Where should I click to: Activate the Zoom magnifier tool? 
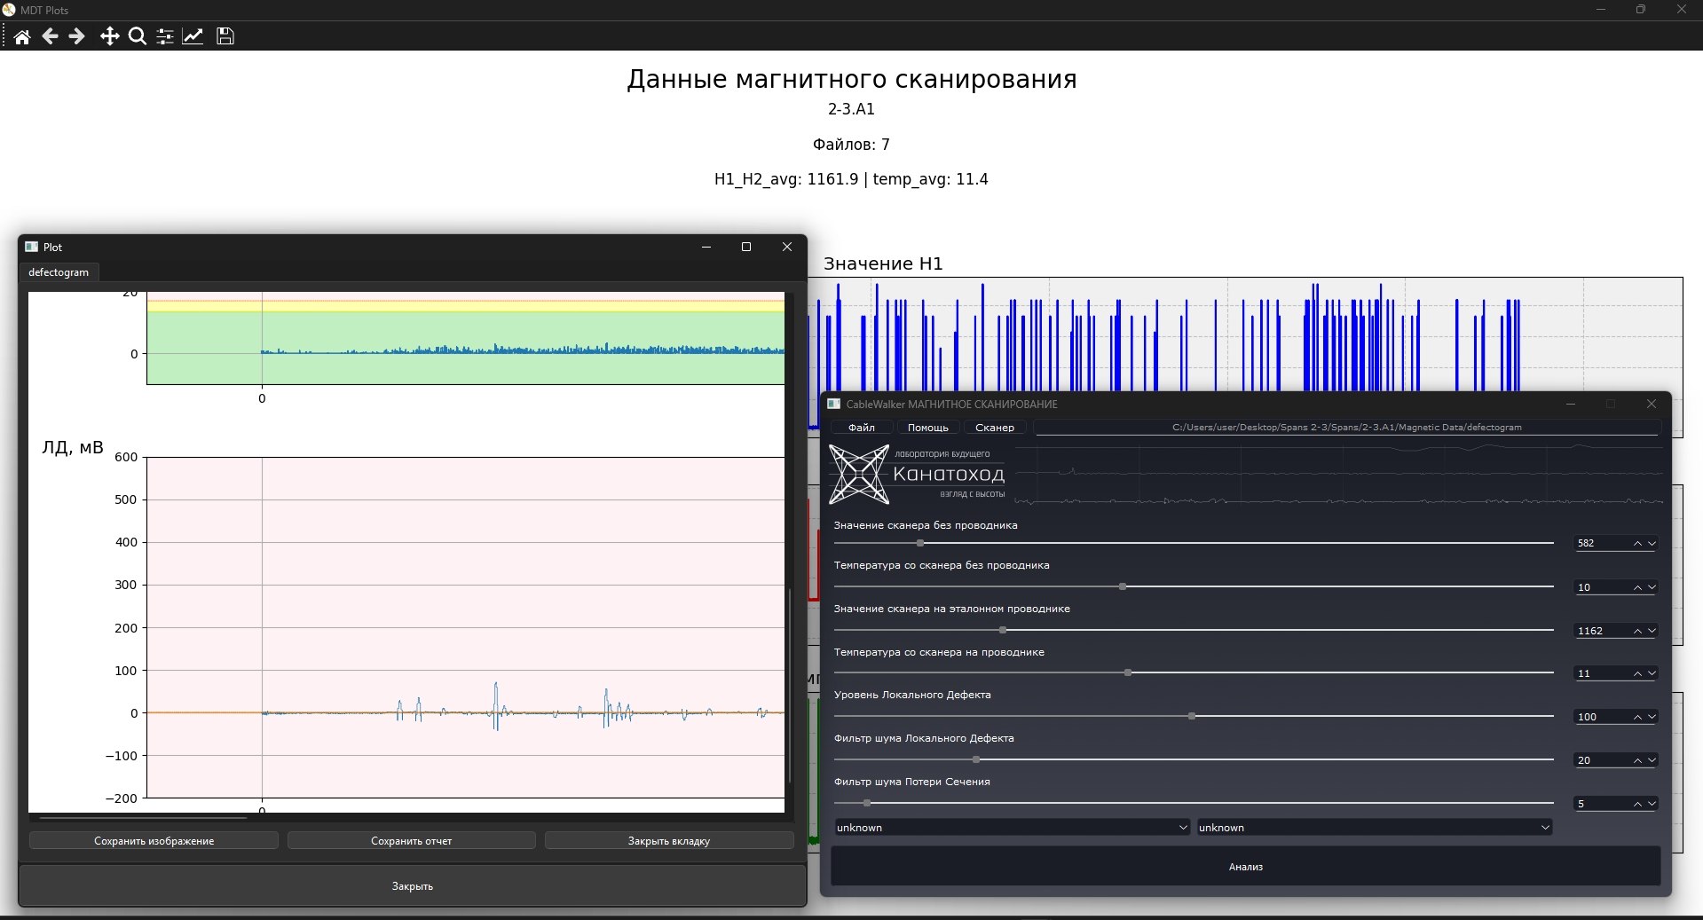tap(138, 36)
